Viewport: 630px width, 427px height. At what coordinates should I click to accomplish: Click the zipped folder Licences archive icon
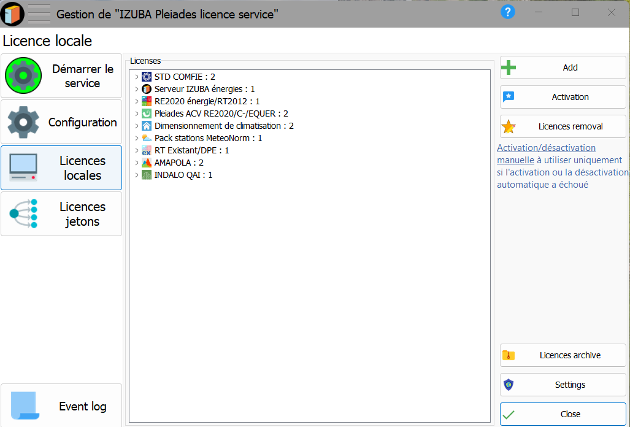tap(509, 355)
